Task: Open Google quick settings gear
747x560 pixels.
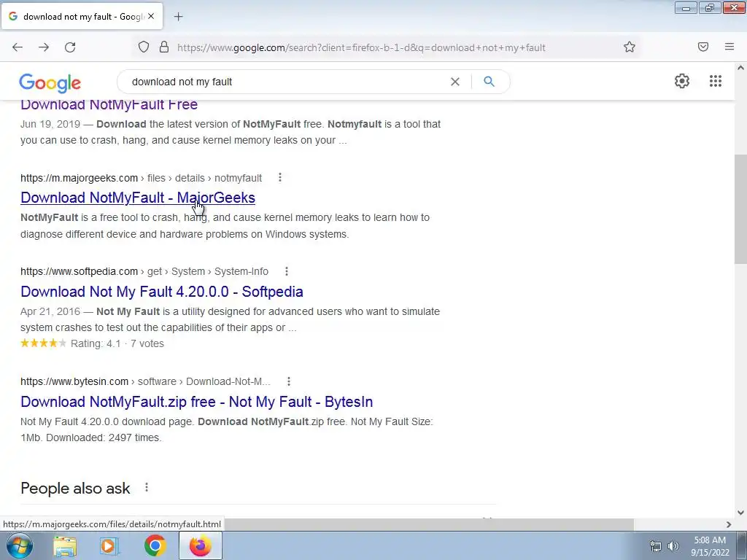Action: (682, 81)
